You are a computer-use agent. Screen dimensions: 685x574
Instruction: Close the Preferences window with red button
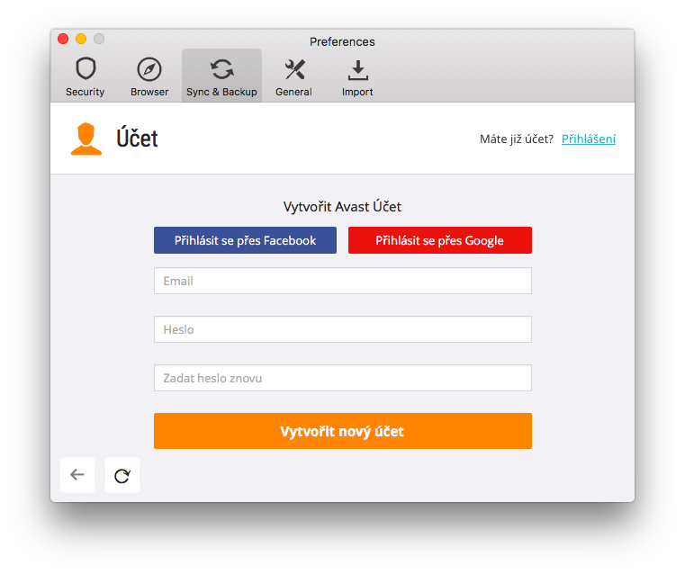pyautogui.click(x=63, y=39)
